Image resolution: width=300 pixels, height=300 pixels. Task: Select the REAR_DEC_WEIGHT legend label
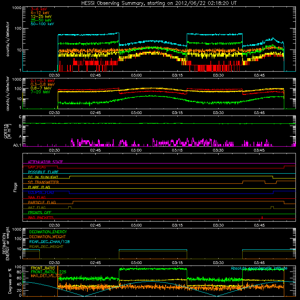(46, 247)
